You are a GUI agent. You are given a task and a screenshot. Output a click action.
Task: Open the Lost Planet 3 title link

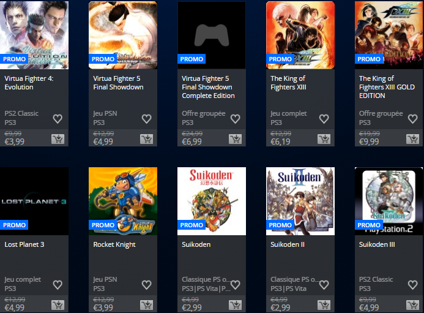[24, 244]
